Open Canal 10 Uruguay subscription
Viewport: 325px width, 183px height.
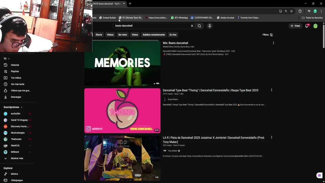[18, 120]
